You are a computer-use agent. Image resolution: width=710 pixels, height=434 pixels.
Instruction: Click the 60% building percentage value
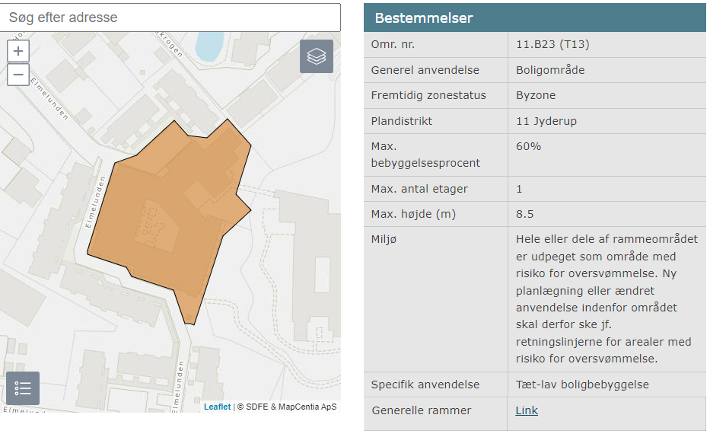tap(528, 146)
